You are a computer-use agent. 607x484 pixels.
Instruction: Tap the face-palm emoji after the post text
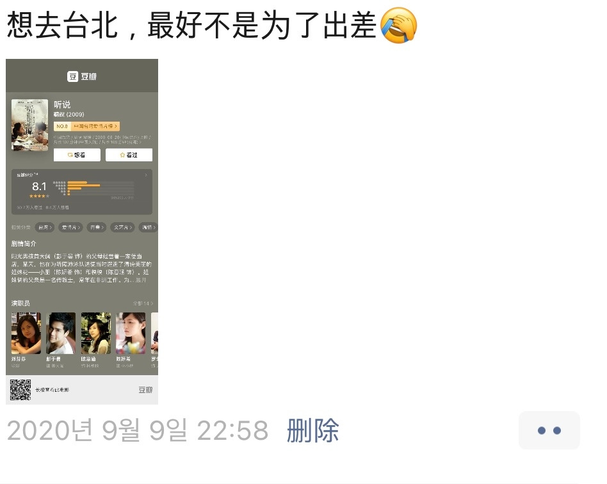[398, 25]
